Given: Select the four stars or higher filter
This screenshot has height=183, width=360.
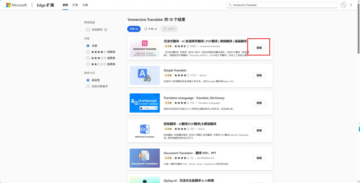Looking at the screenshot, I should coord(88,52).
